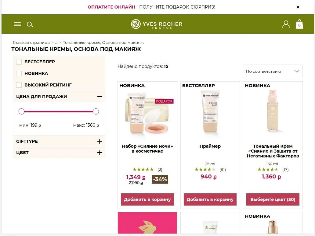This screenshot has height=236, width=315.
Task: Check the НОВИНКА filter box
Action: [19, 73]
